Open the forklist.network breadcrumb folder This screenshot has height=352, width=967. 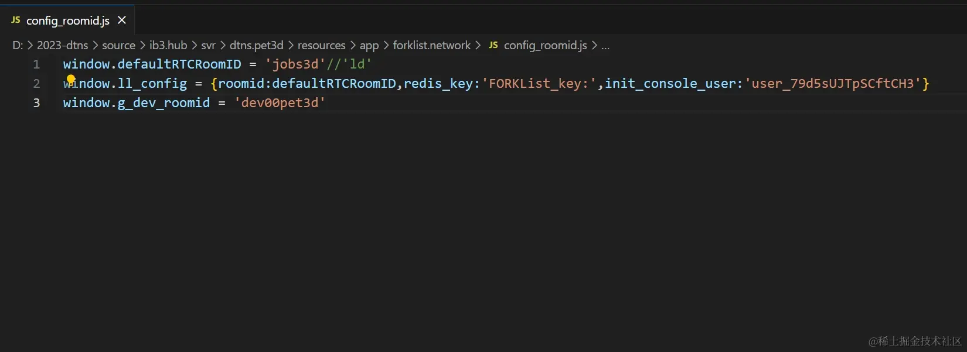point(431,45)
